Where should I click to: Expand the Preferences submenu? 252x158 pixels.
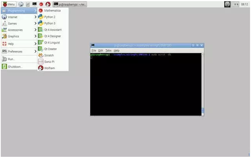15,51
